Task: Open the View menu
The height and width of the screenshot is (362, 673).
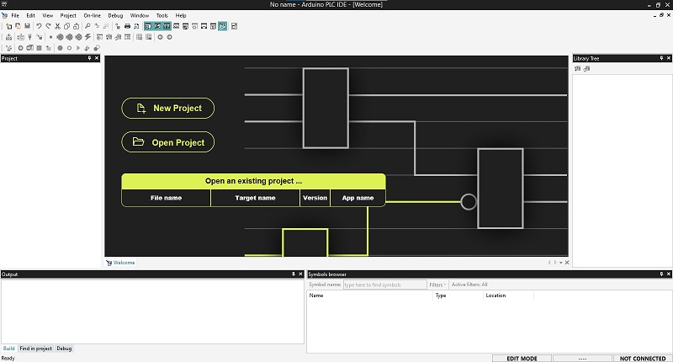Action: coord(48,15)
